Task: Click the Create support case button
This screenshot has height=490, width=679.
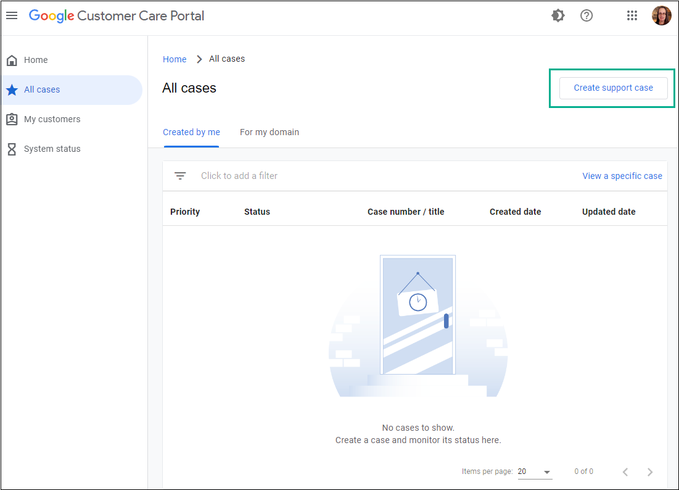Action: tap(613, 88)
